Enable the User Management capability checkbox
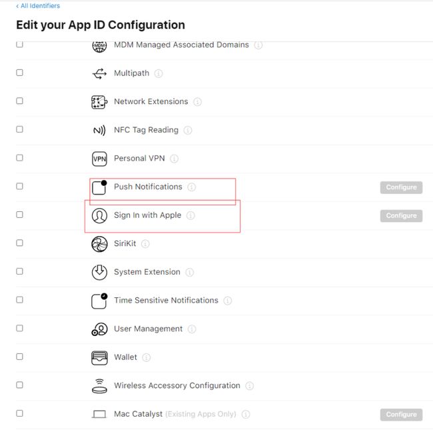This screenshot has width=433, height=440. point(19,328)
